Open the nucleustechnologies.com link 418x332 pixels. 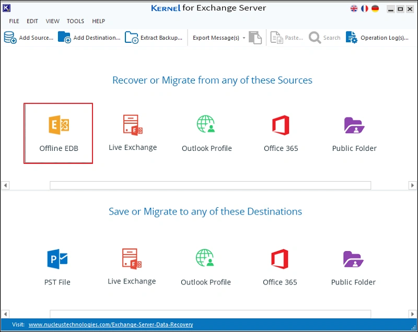(111, 325)
